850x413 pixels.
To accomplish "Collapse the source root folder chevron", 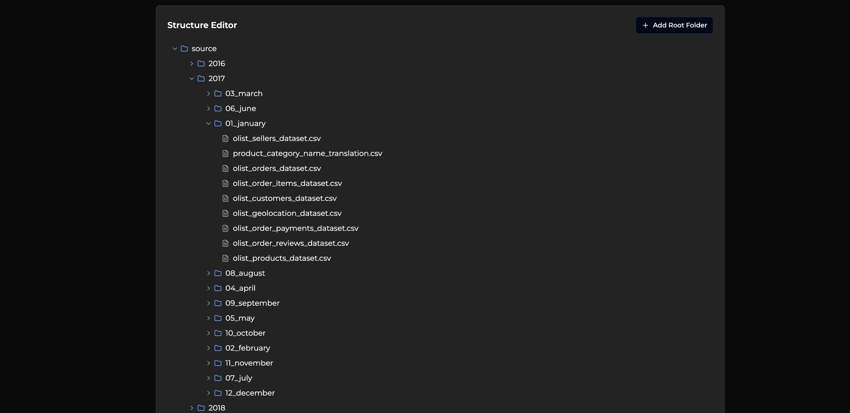I will tap(175, 49).
